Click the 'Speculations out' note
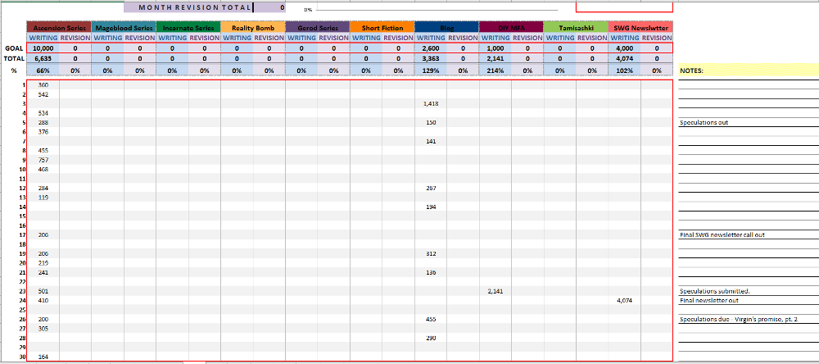Image resolution: width=819 pixels, height=364 pixels. pyautogui.click(x=704, y=123)
